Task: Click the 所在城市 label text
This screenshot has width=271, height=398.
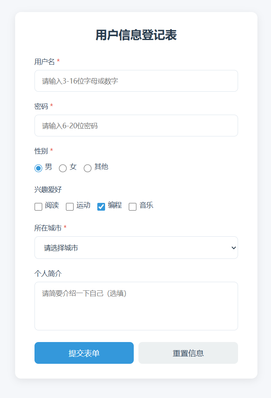Action: click(x=48, y=228)
